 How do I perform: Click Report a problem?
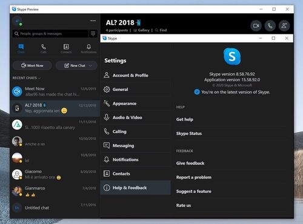pyautogui.click(x=194, y=177)
